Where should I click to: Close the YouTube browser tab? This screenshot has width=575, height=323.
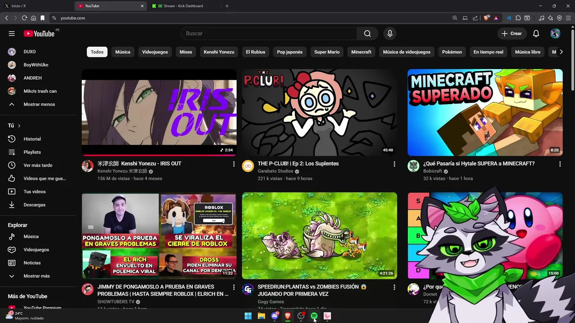click(142, 6)
